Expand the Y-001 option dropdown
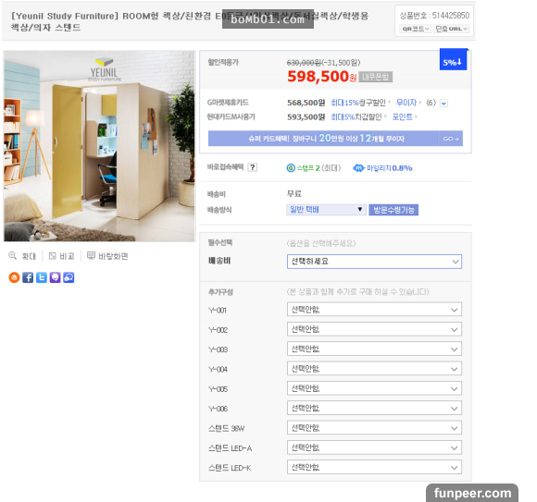537x502 pixels. coord(374,310)
